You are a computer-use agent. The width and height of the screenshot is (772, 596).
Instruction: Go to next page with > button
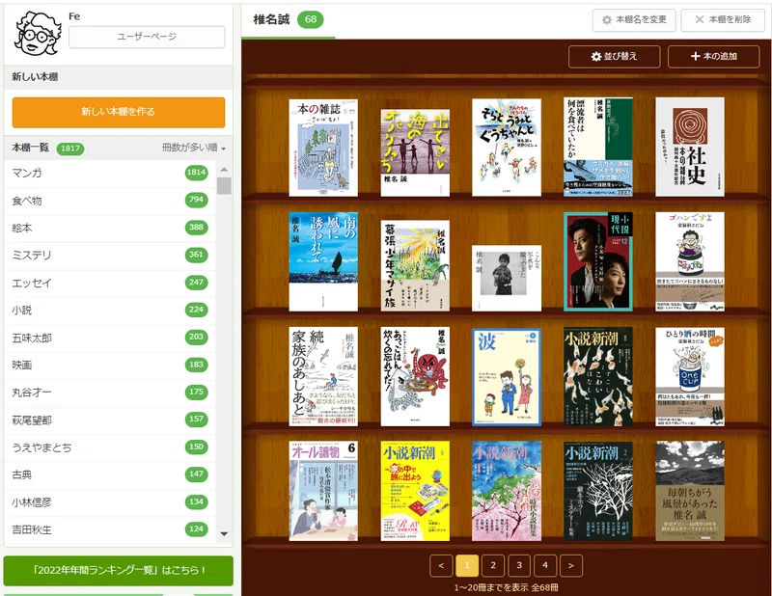point(571,565)
